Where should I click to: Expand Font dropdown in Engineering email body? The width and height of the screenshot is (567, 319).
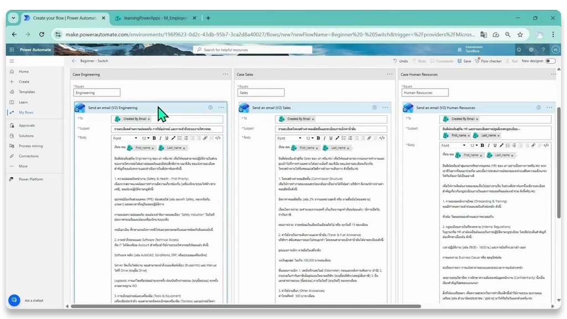click(125, 138)
